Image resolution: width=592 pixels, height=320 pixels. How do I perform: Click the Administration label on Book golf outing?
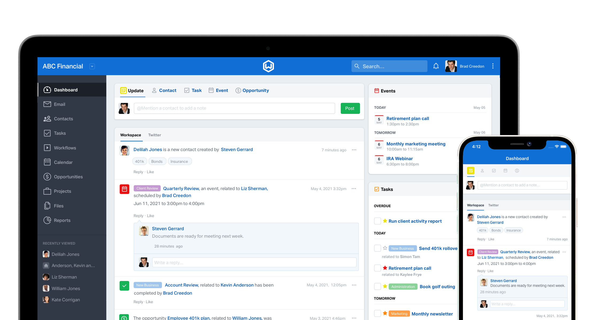pos(403,287)
